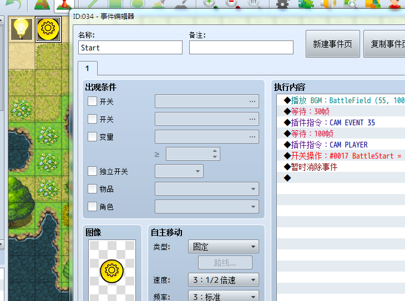This screenshot has height=301, width=405.
Task: Enable the lower 开关 condition checkbox
Action: [x=92, y=119]
